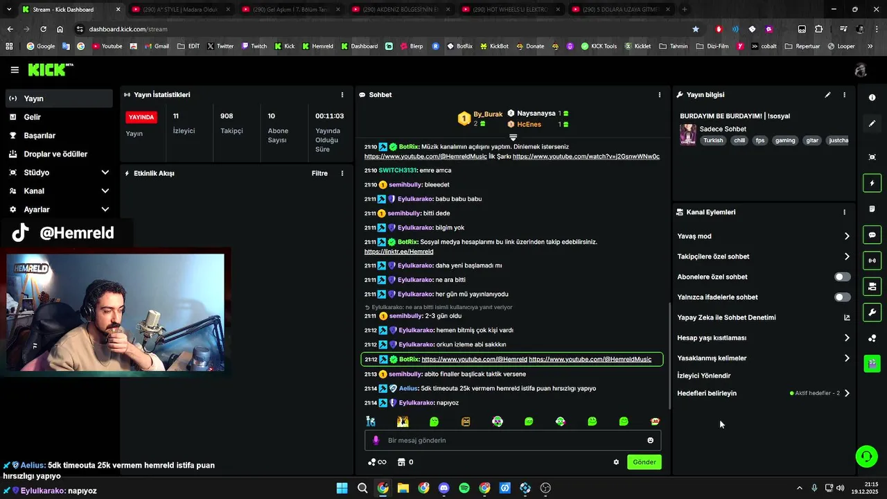This screenshot has height=499, width=887.
Task: Open the shop icon below chat input
Action: coord(401,462)
